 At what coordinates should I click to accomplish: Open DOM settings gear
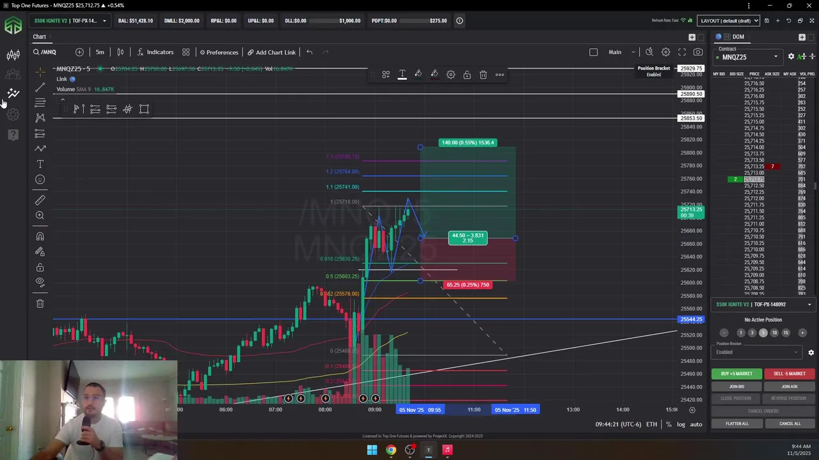[x=791, y=57]
